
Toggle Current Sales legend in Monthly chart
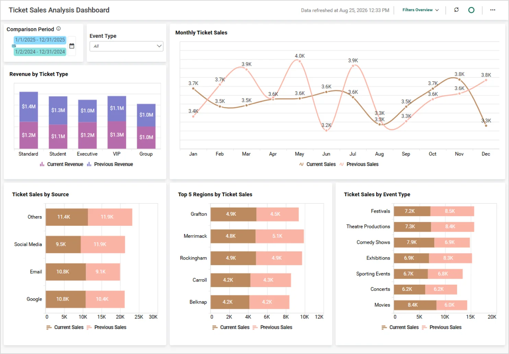(317, 164)
